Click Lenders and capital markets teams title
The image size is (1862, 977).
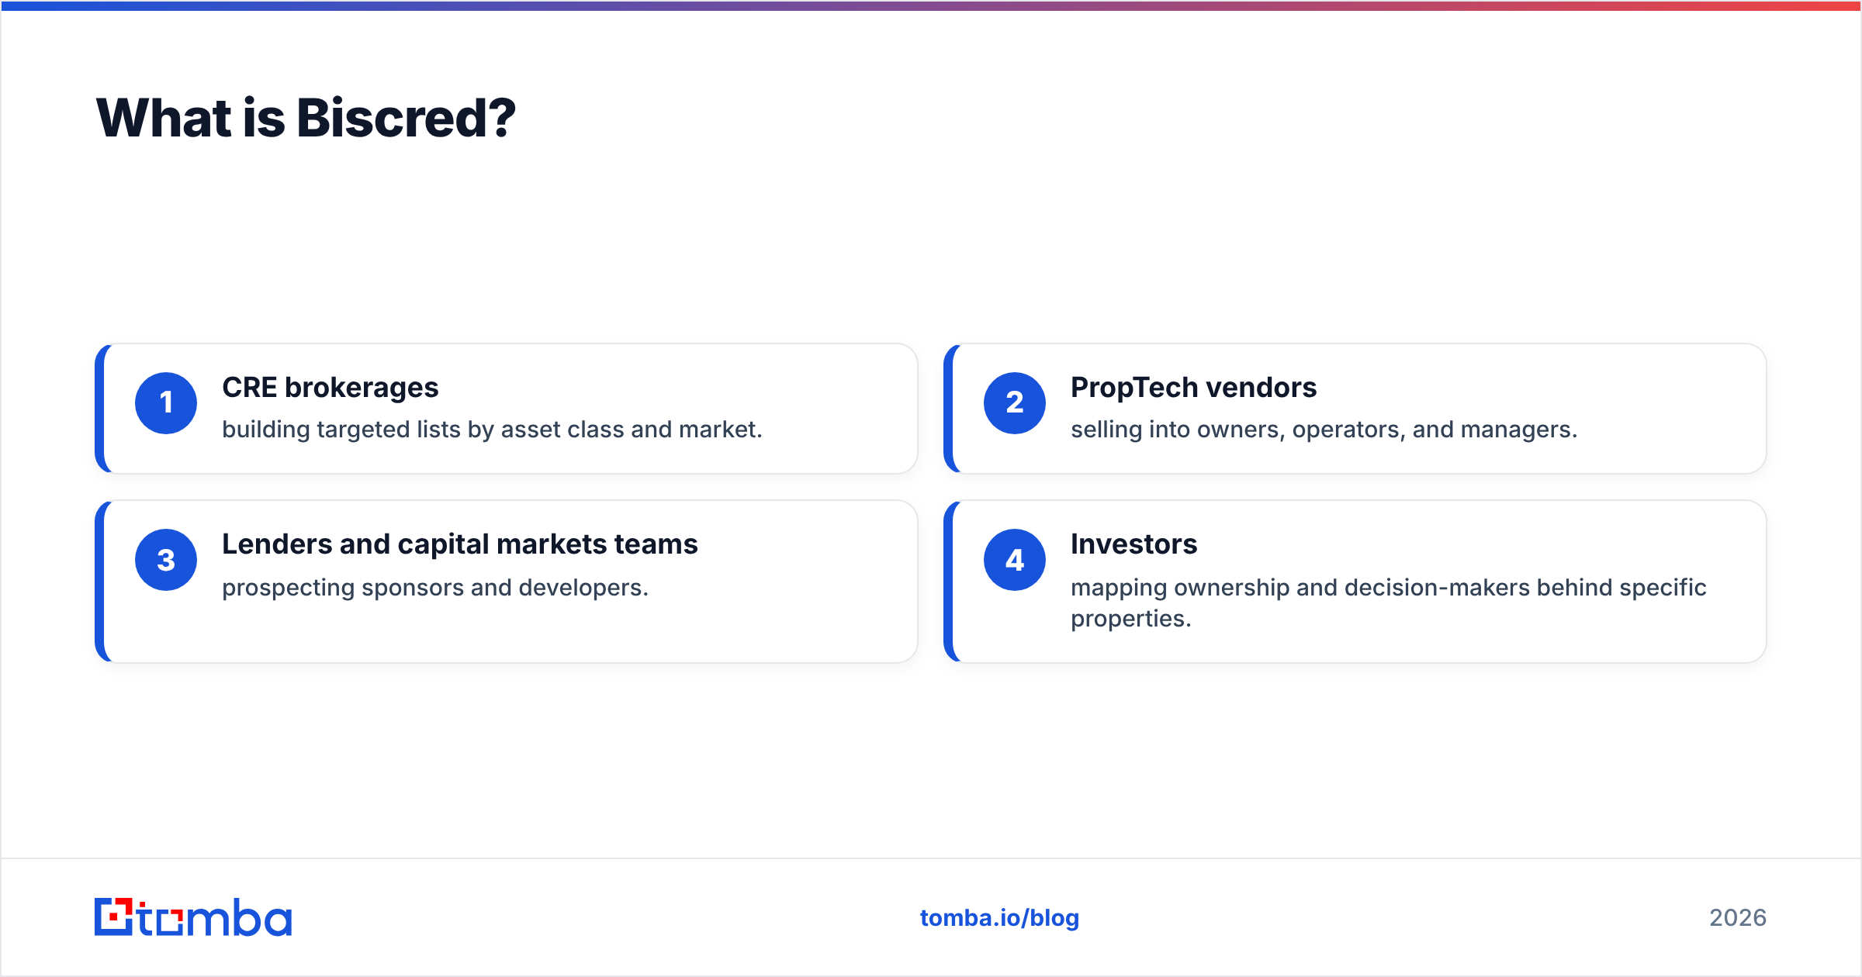tap(460, 544)
